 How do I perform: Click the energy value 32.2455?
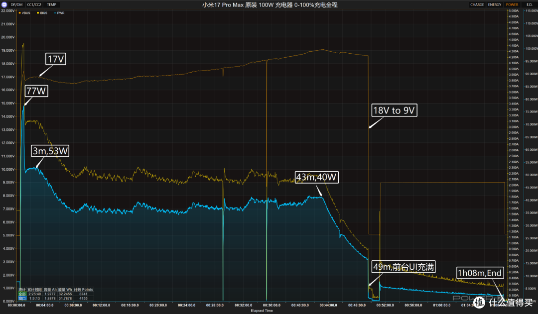[65, 294]
